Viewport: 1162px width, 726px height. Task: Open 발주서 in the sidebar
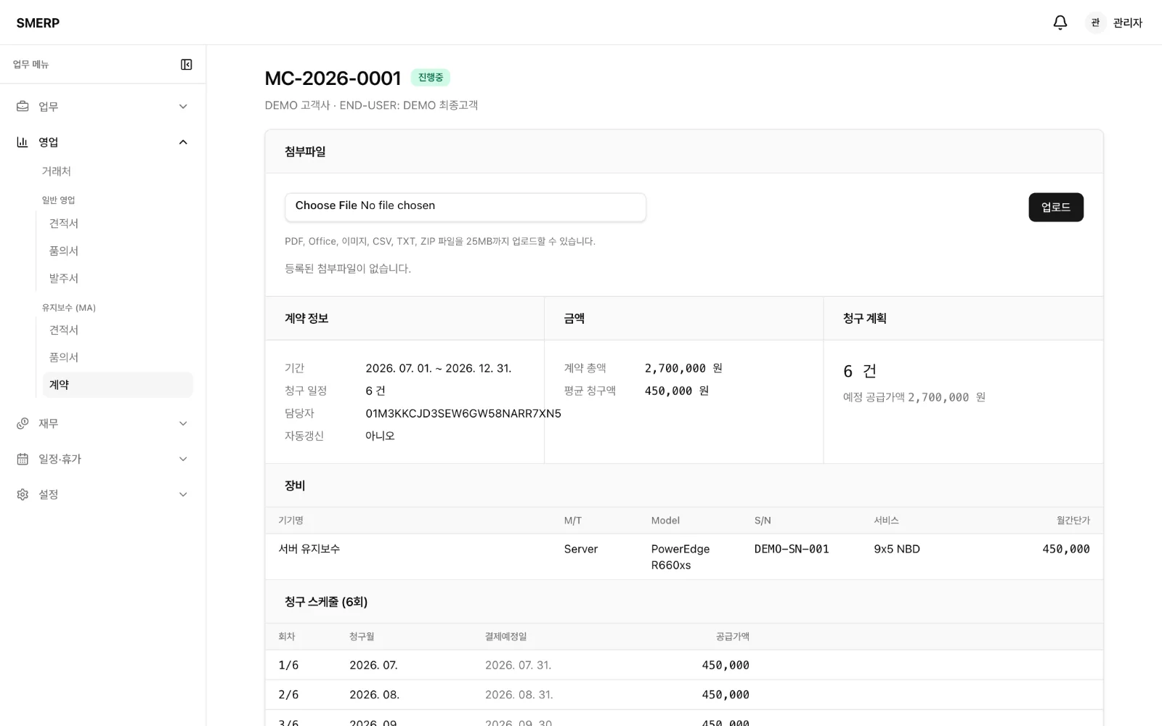118,279
